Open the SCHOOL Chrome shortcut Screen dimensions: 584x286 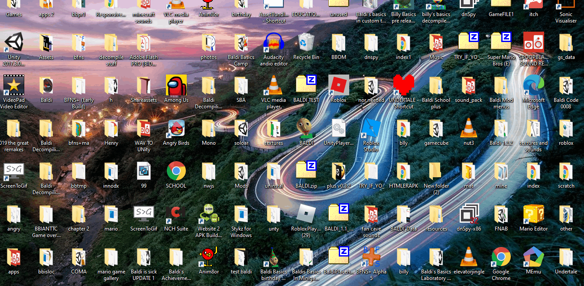point(176,172)
